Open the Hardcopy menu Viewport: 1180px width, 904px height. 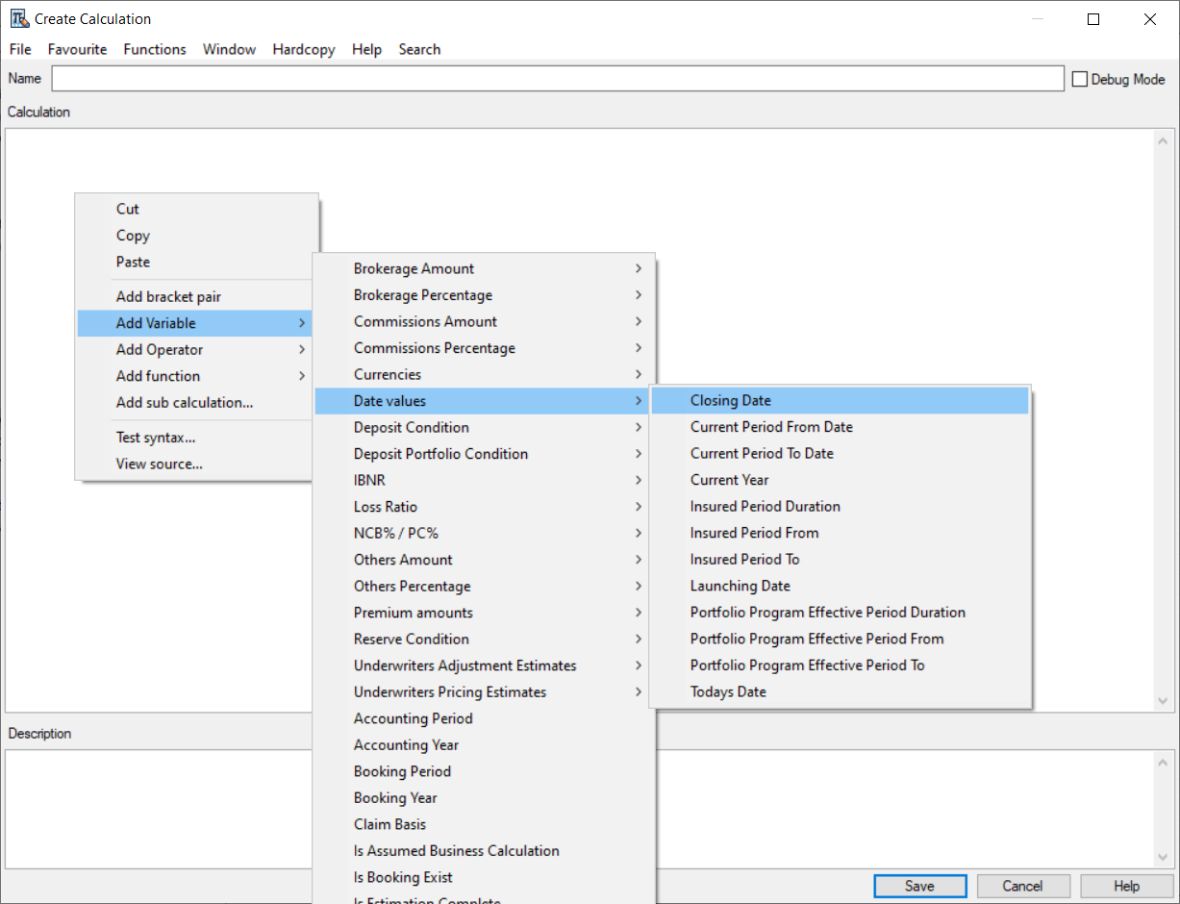click(303, 49)
